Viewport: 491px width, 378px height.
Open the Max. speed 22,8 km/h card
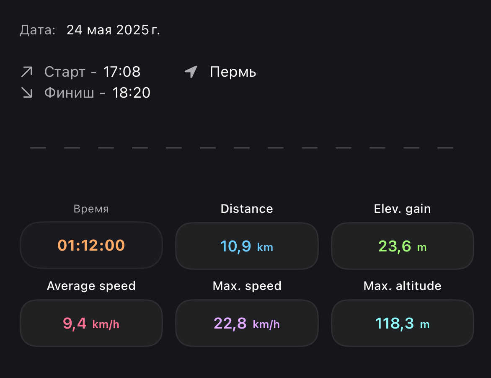[247, 323]
